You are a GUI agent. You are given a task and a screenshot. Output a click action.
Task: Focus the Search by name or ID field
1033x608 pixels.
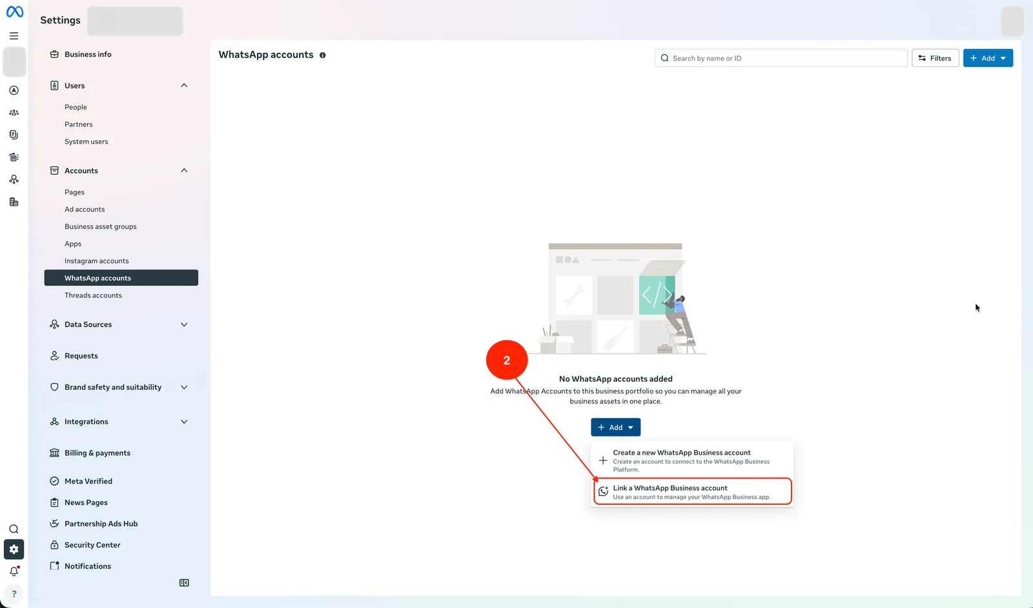(781, 58)
